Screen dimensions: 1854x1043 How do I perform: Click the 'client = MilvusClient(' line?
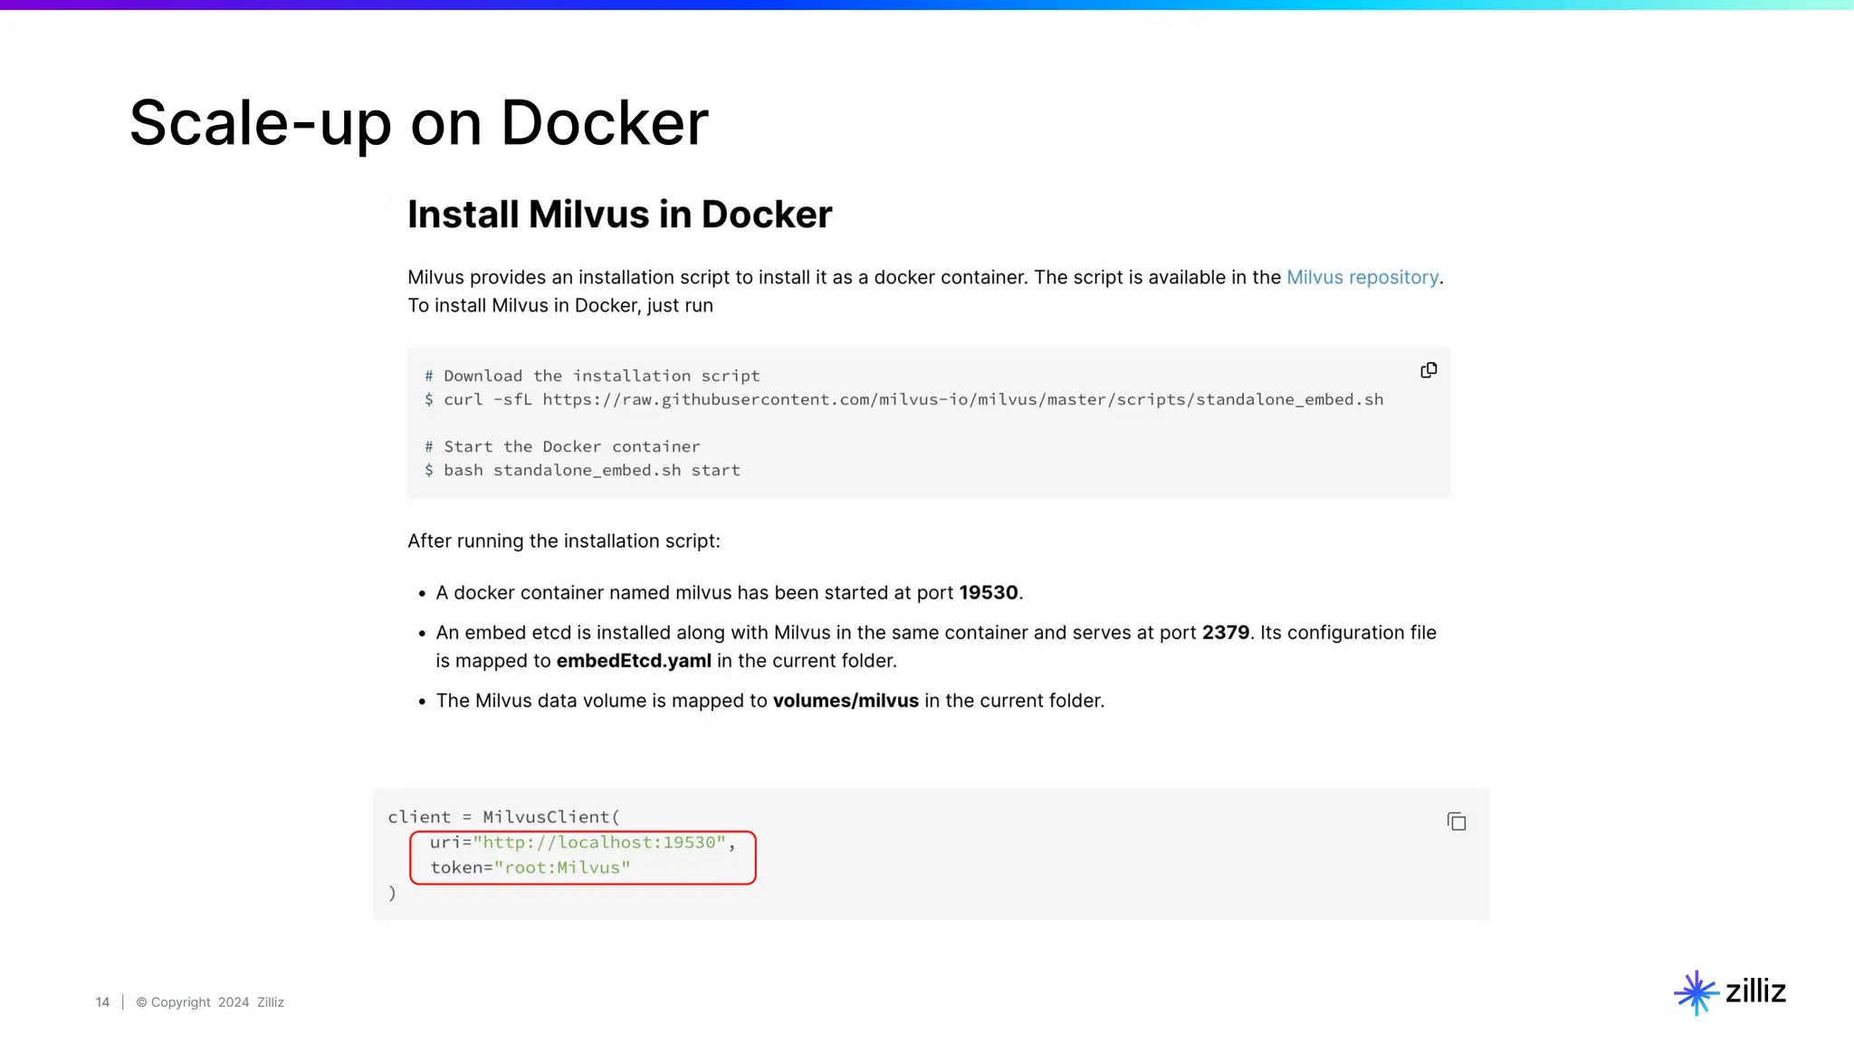pos(504,818)
